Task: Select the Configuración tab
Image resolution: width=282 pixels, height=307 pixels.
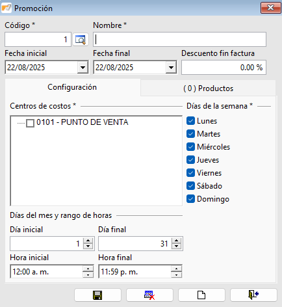Action: (x=72, y=87)
